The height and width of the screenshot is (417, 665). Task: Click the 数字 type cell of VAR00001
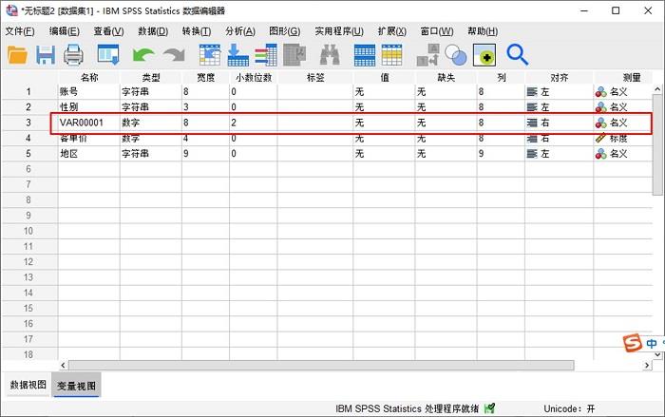pos(150,123)
